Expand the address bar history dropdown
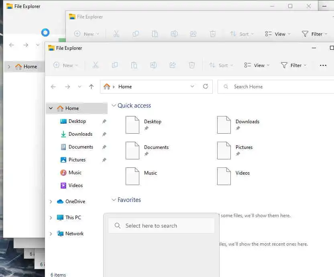334x277 pixels. [x=192, y=86]
